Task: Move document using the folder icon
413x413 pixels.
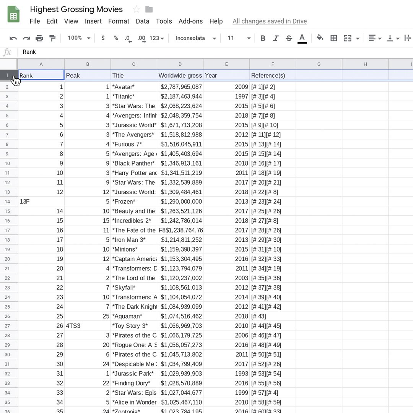Action: point(149,10)
